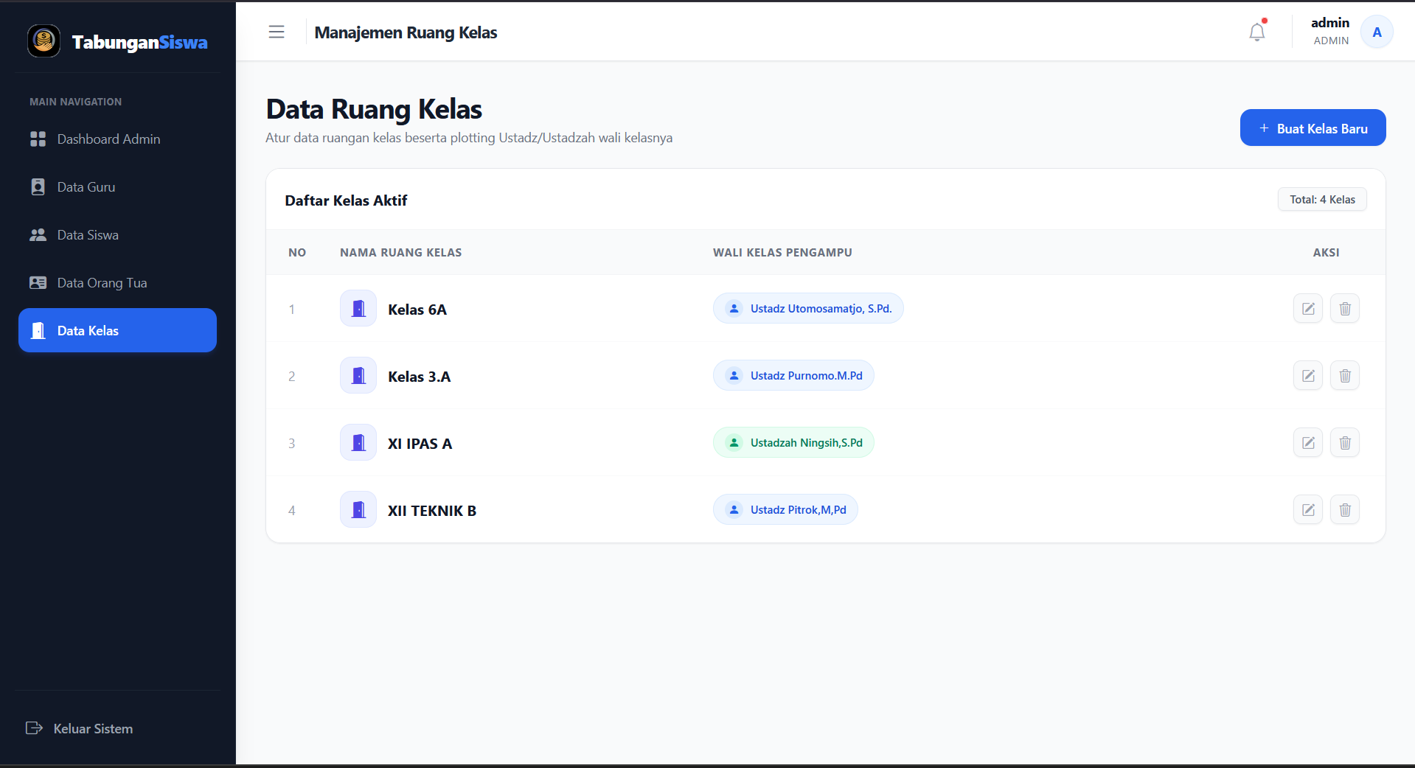Click the TabunganSiswa logo icon
The image size is (1415, 768).
click(44, 41)
